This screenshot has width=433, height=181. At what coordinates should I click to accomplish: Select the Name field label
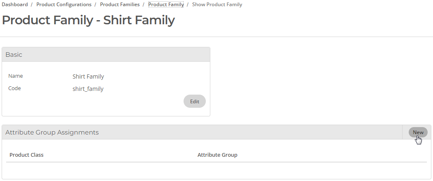16,76
